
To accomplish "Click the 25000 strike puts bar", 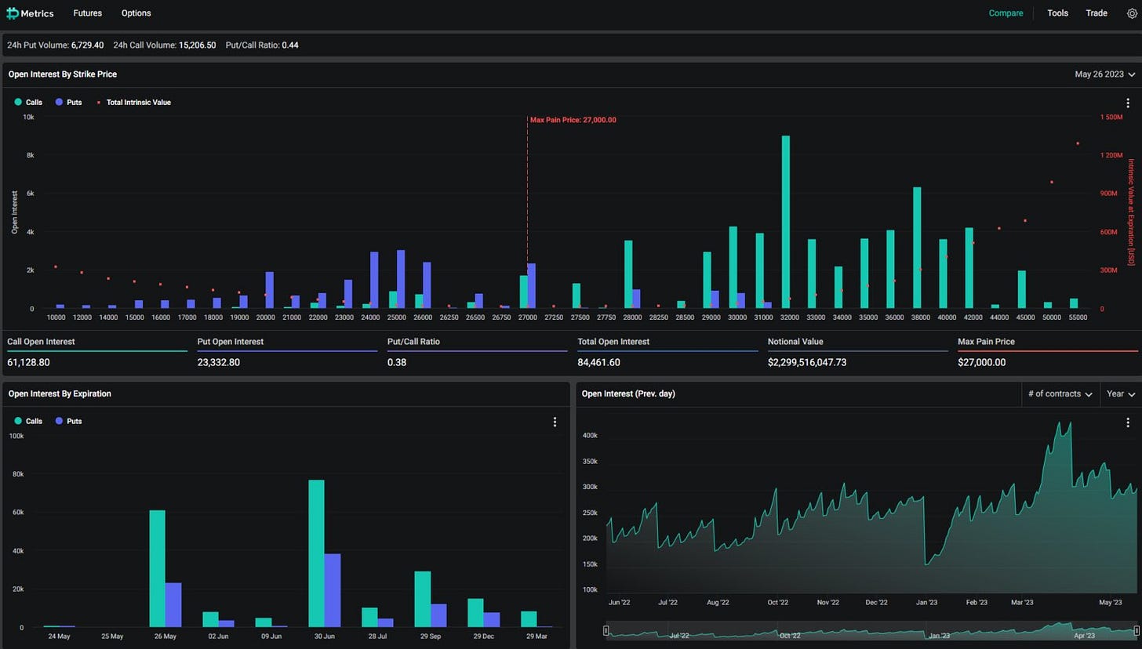I will coord(401,279).
